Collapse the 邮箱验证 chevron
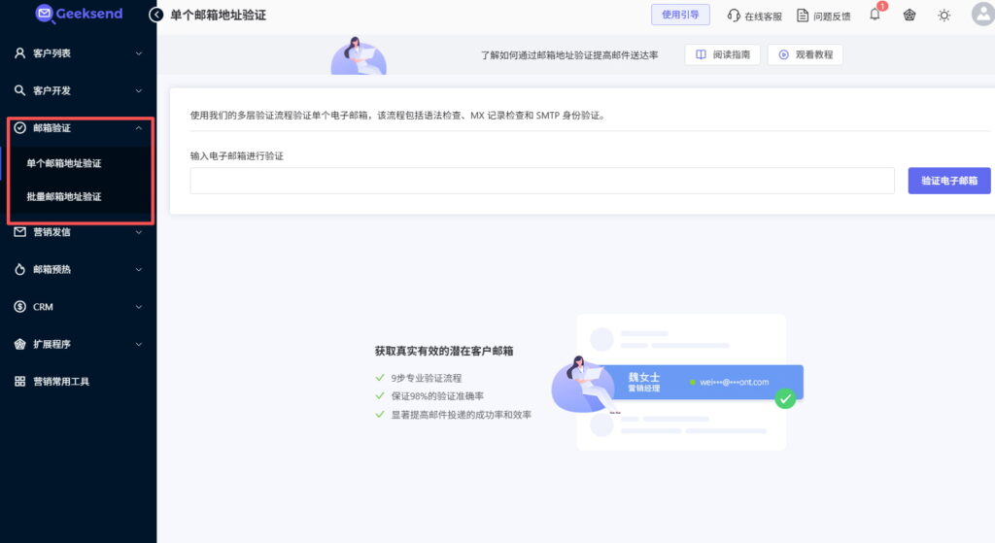995x543 pixels. point(138,127)
